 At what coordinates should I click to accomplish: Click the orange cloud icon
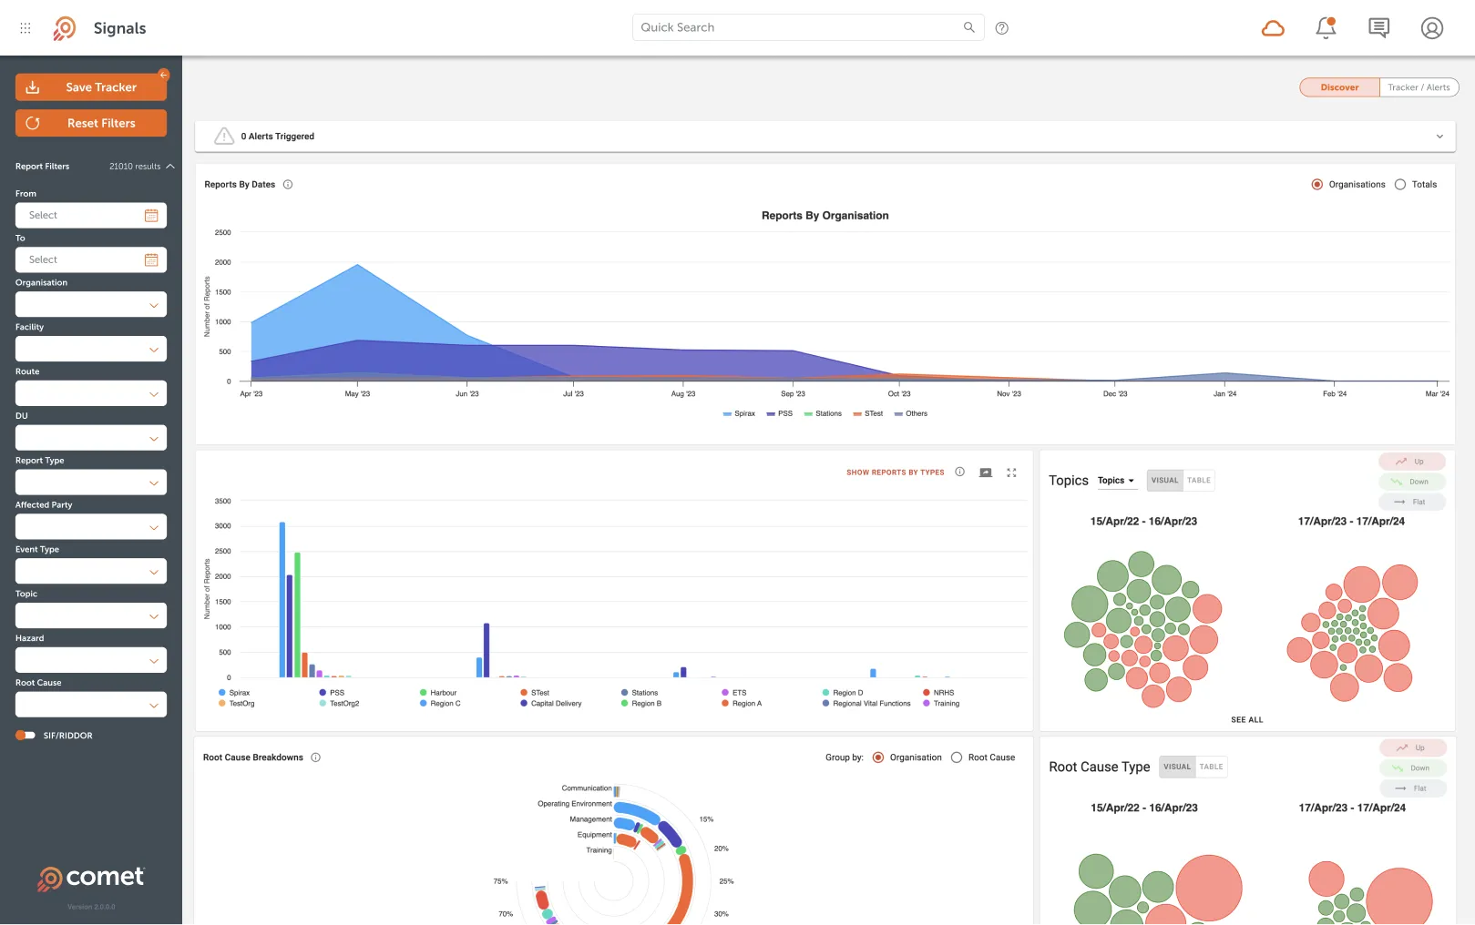tap(1273, 28)
